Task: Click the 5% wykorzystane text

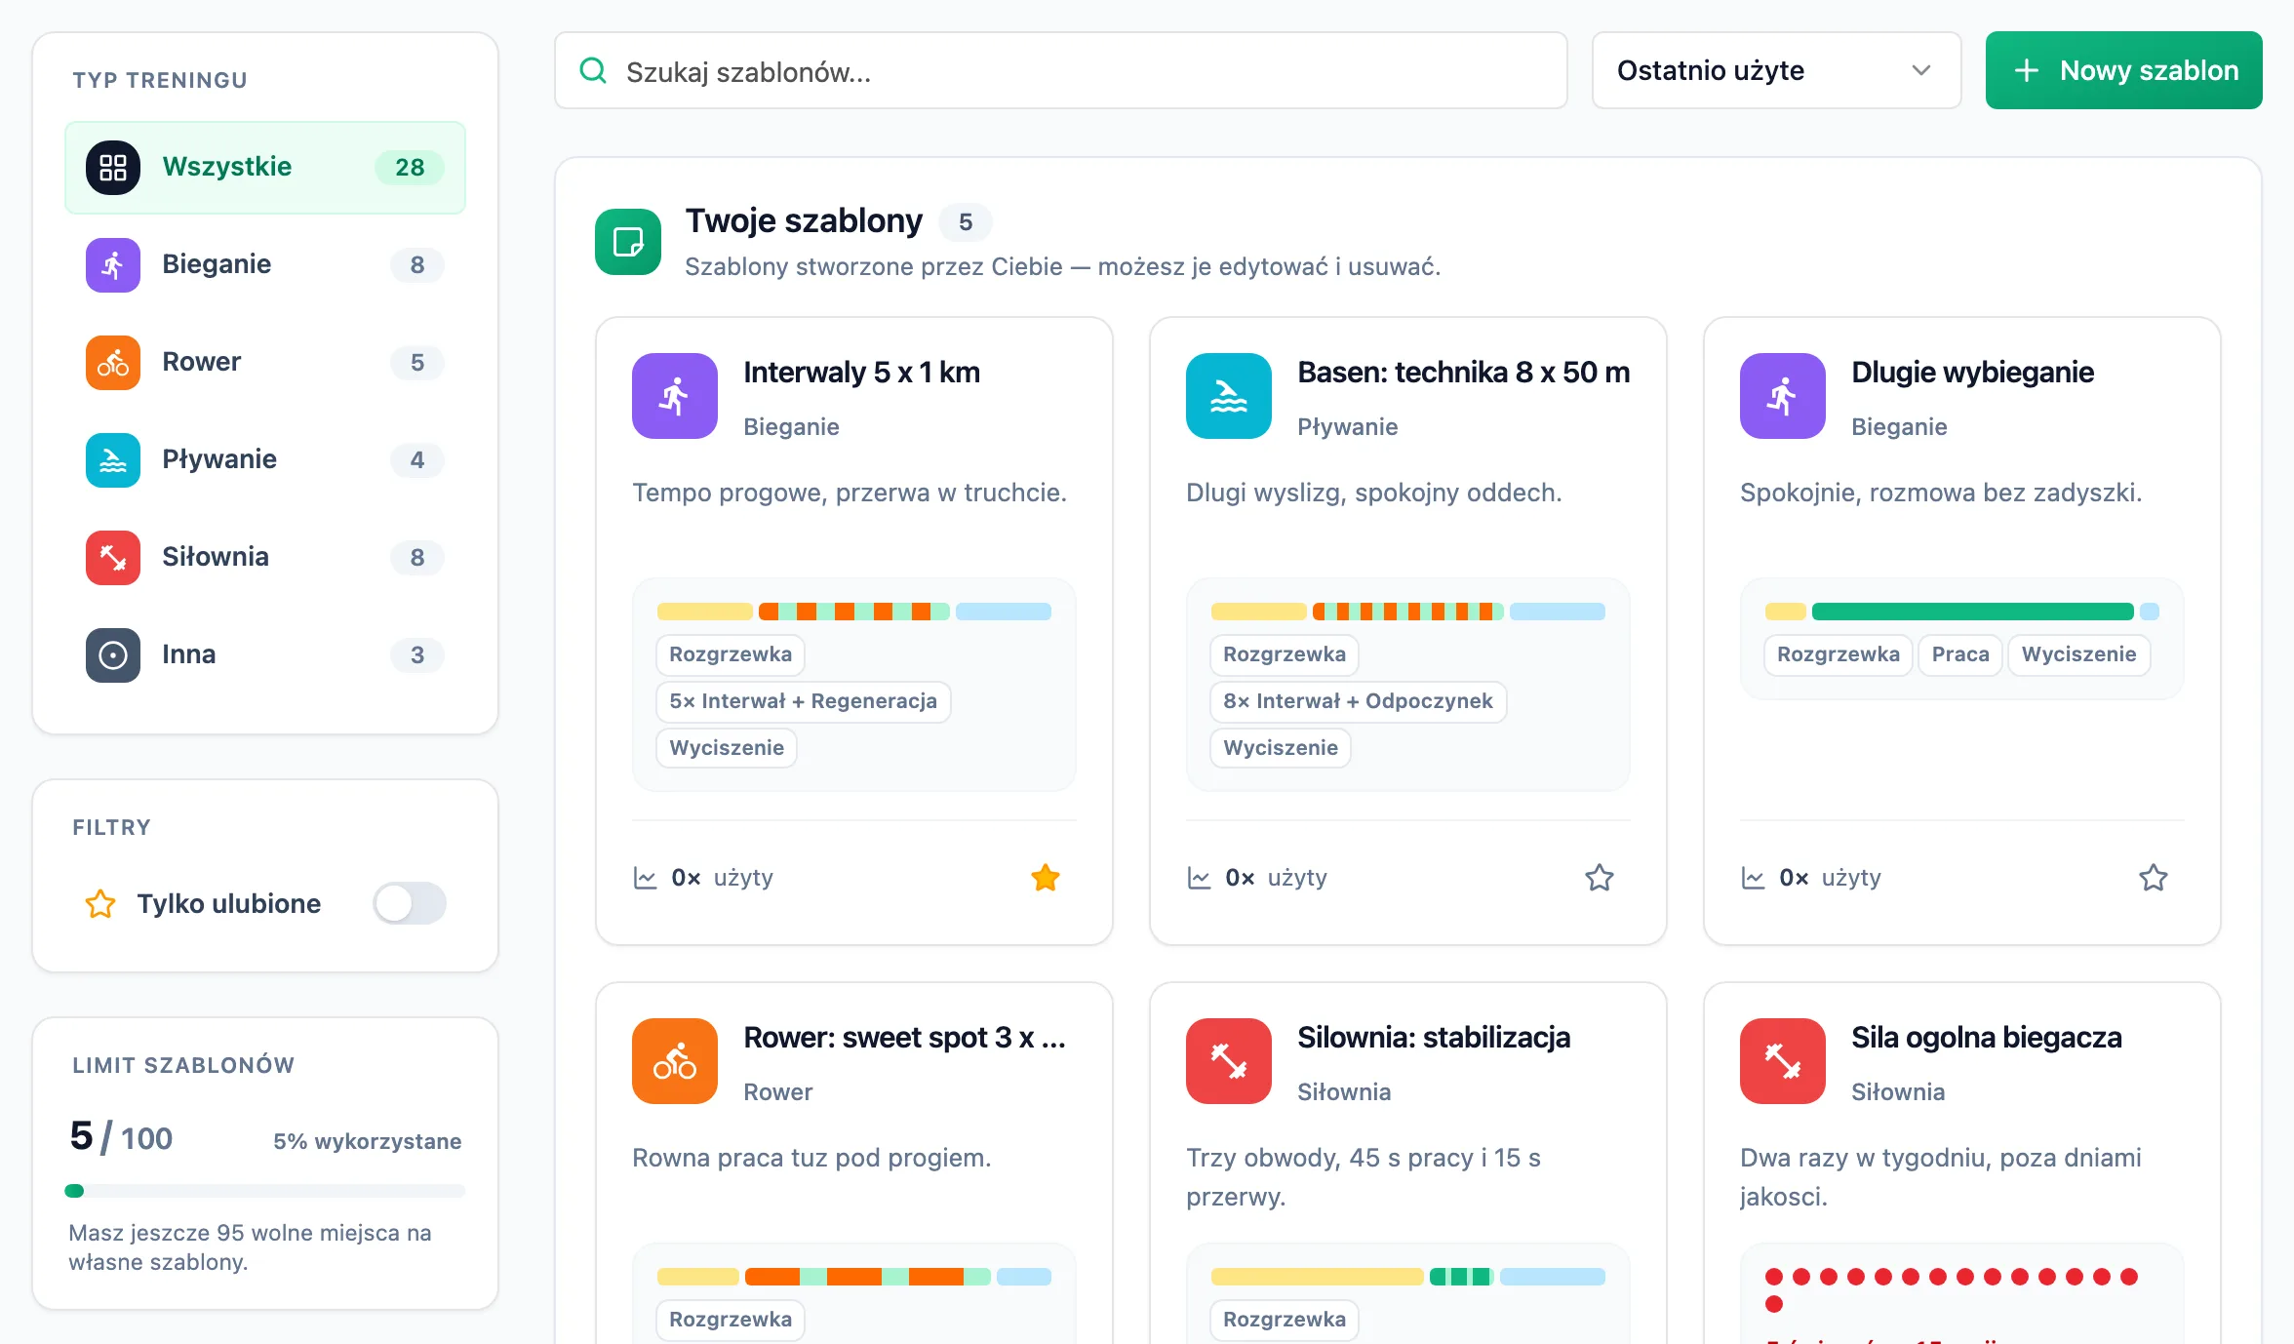Action: pos(367,1141)
